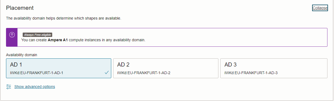The image size is (334, 101).
Task: Select the AD 2 availability domain heading
Action: pos(123,65)
